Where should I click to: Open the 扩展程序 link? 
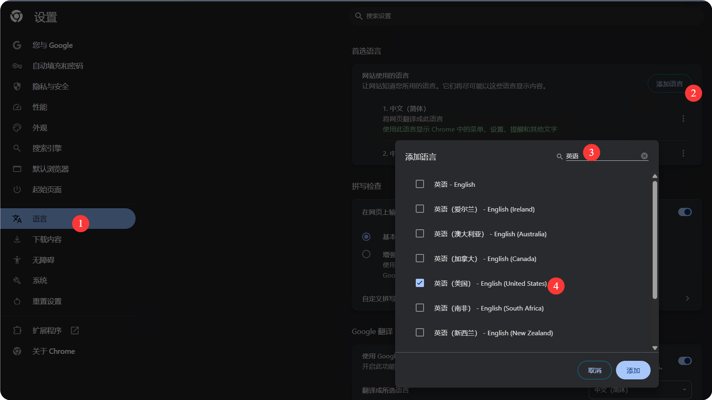tap(68, 330)
